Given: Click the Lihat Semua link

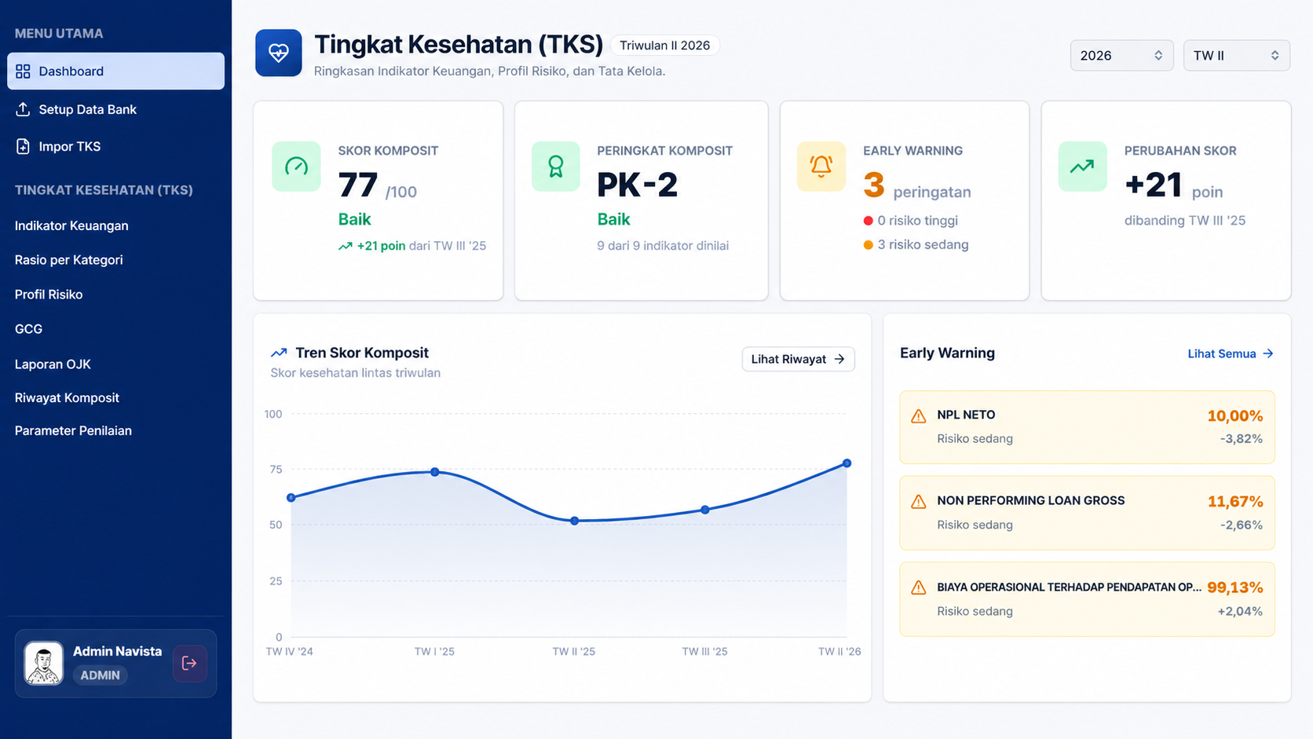Looking at the screenshot, I should pyautogui.click(x=1230, y=353).
